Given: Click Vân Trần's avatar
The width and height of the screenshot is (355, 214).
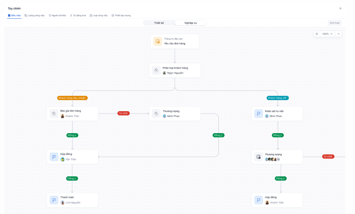Looking at the screenshot, I should click(62, 159).
